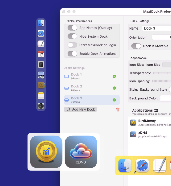Screen dimensions: 171x186
Task: Open Finder in the yellow horizontal dock
Action: [125, 166]
